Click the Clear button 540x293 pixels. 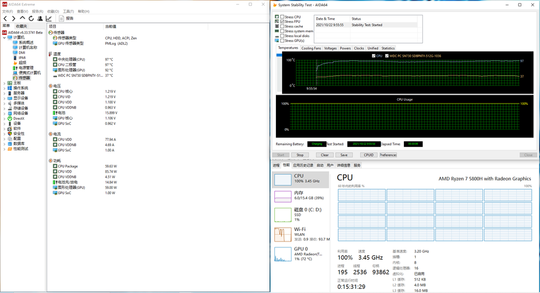coord(325,155)
